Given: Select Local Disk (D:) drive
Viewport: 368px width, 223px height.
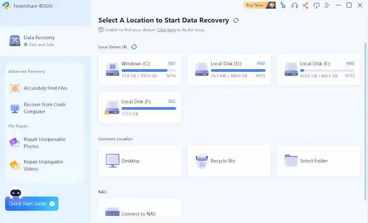Looking at the screenshot, I should (229, 69).
